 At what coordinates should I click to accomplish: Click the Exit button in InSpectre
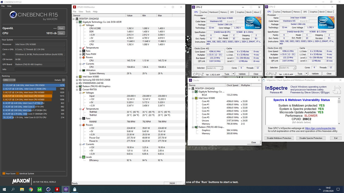pyautogui.click(x=336, y=138)
